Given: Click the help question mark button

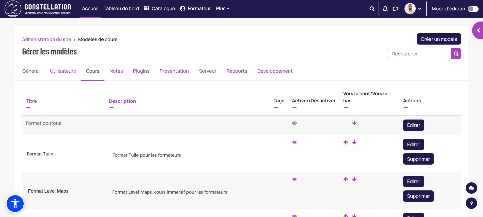Looking at the screenshot, I should click(x=471, y=203).
